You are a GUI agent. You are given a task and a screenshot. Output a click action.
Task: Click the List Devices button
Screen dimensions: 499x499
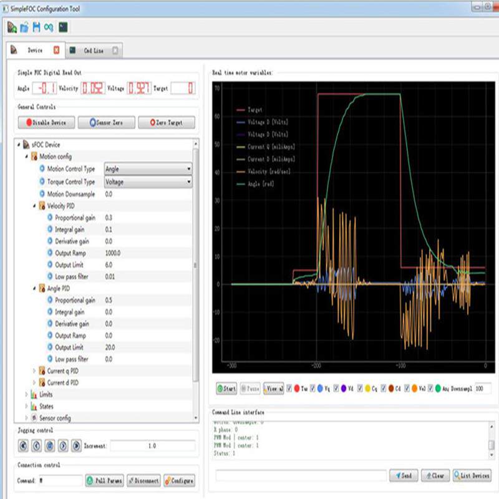coord(472,476)
